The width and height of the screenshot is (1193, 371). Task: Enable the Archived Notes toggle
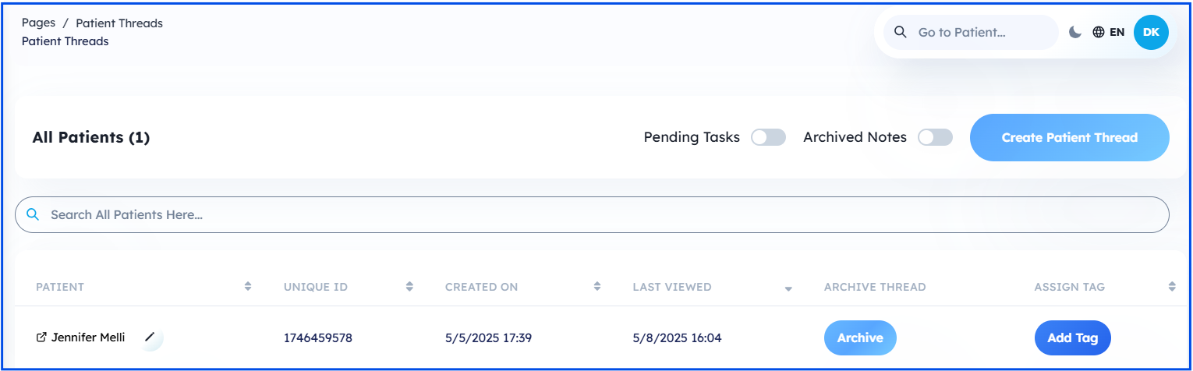935,137
